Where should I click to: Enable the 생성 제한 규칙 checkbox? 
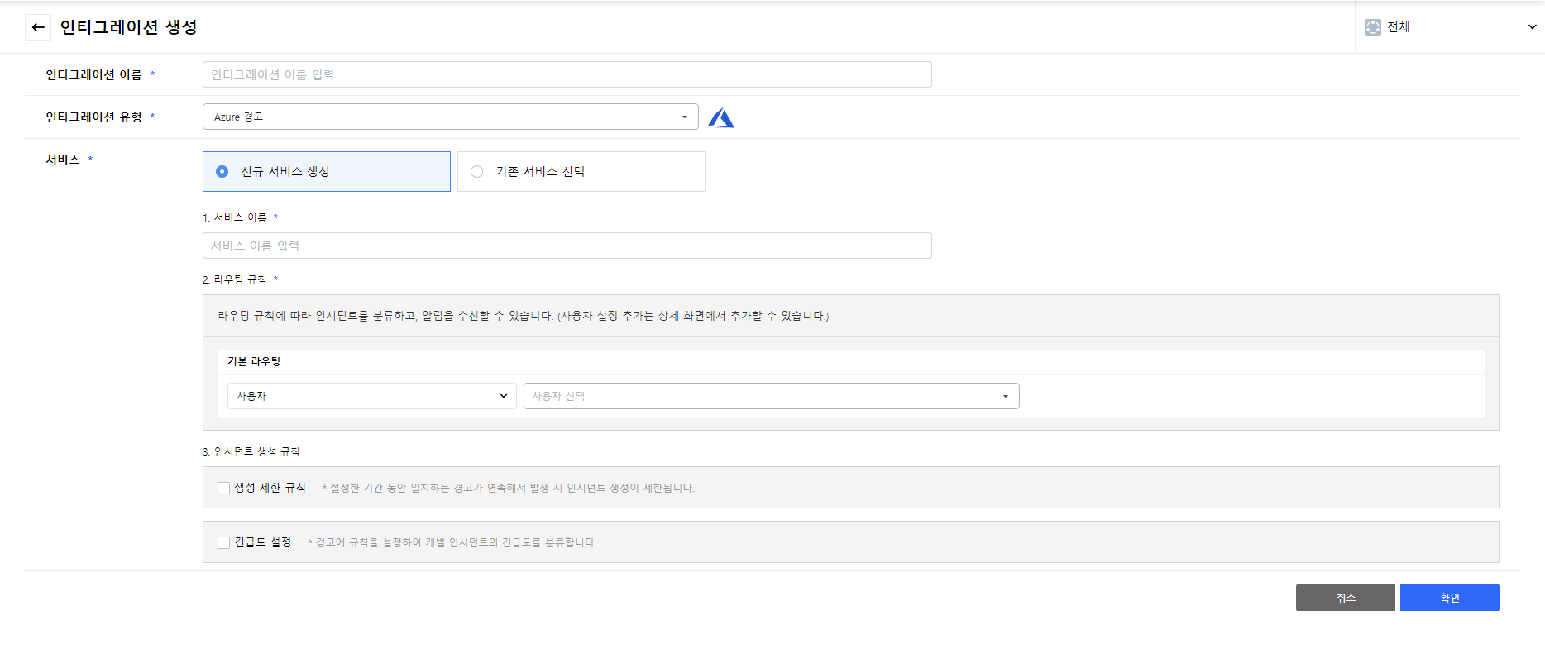(x=223, y=489)
